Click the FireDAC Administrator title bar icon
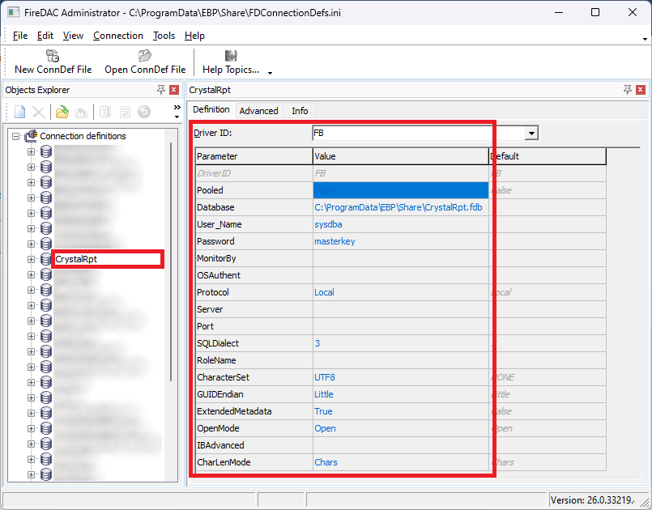The width and height of the screenshot is (652, 510). click(x=13, y=12)
